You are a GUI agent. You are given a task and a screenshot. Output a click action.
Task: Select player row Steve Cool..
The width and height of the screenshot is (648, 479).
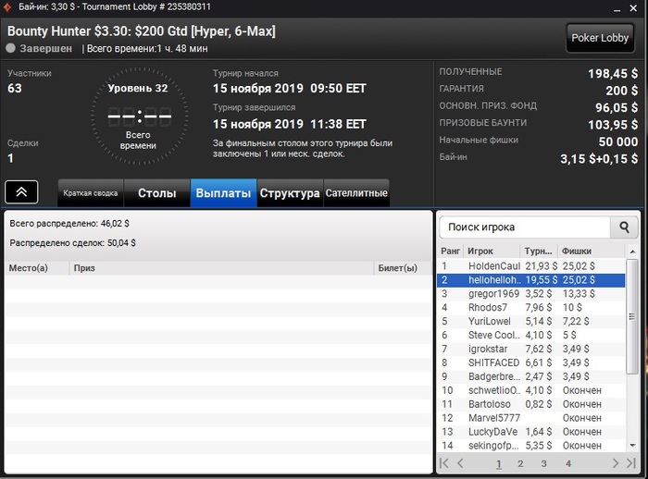click(x=531, y=335)
